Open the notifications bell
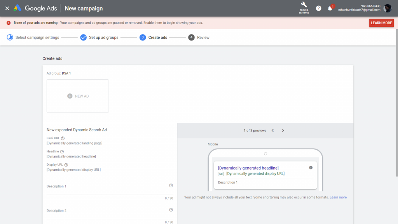Image resolution: width=398 pixels, height=224 pixels. tap(330, 8)
